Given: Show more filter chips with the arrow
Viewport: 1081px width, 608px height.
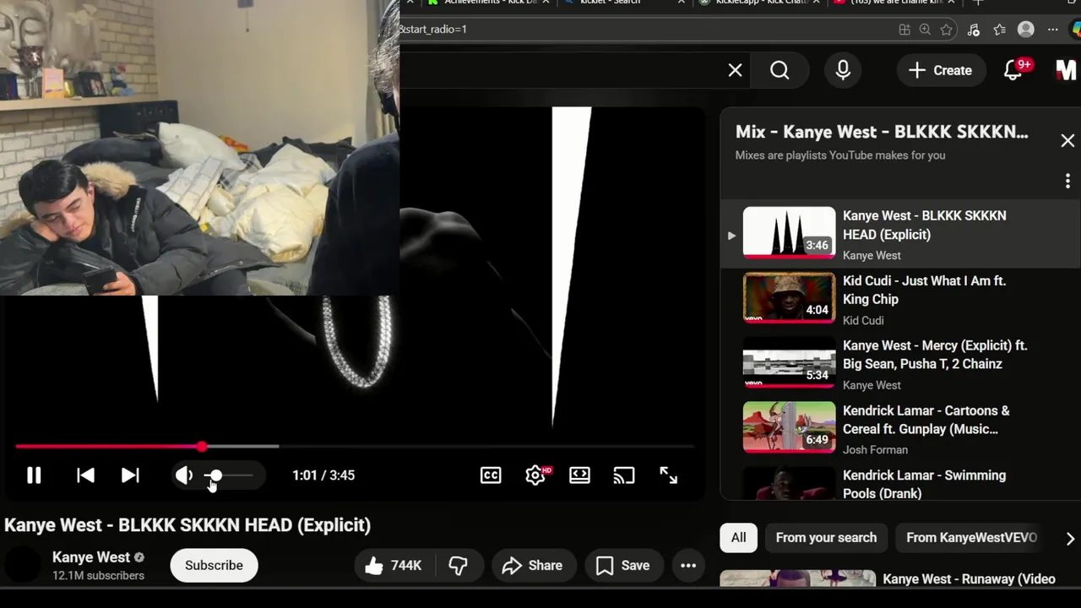Looking at the screenshot, I should (x=1070, y=538).
